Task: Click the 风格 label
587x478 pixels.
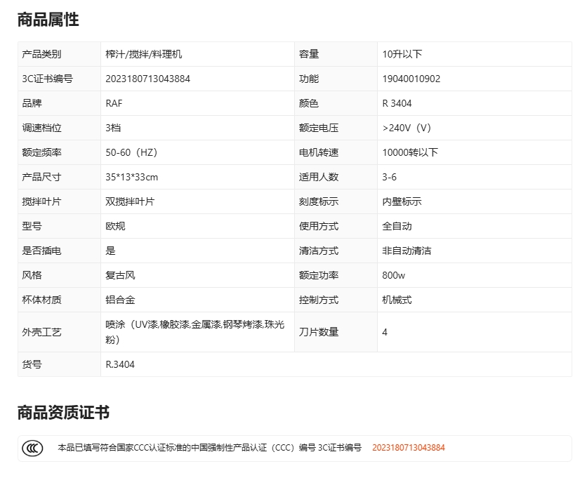Action: point(32,275)
